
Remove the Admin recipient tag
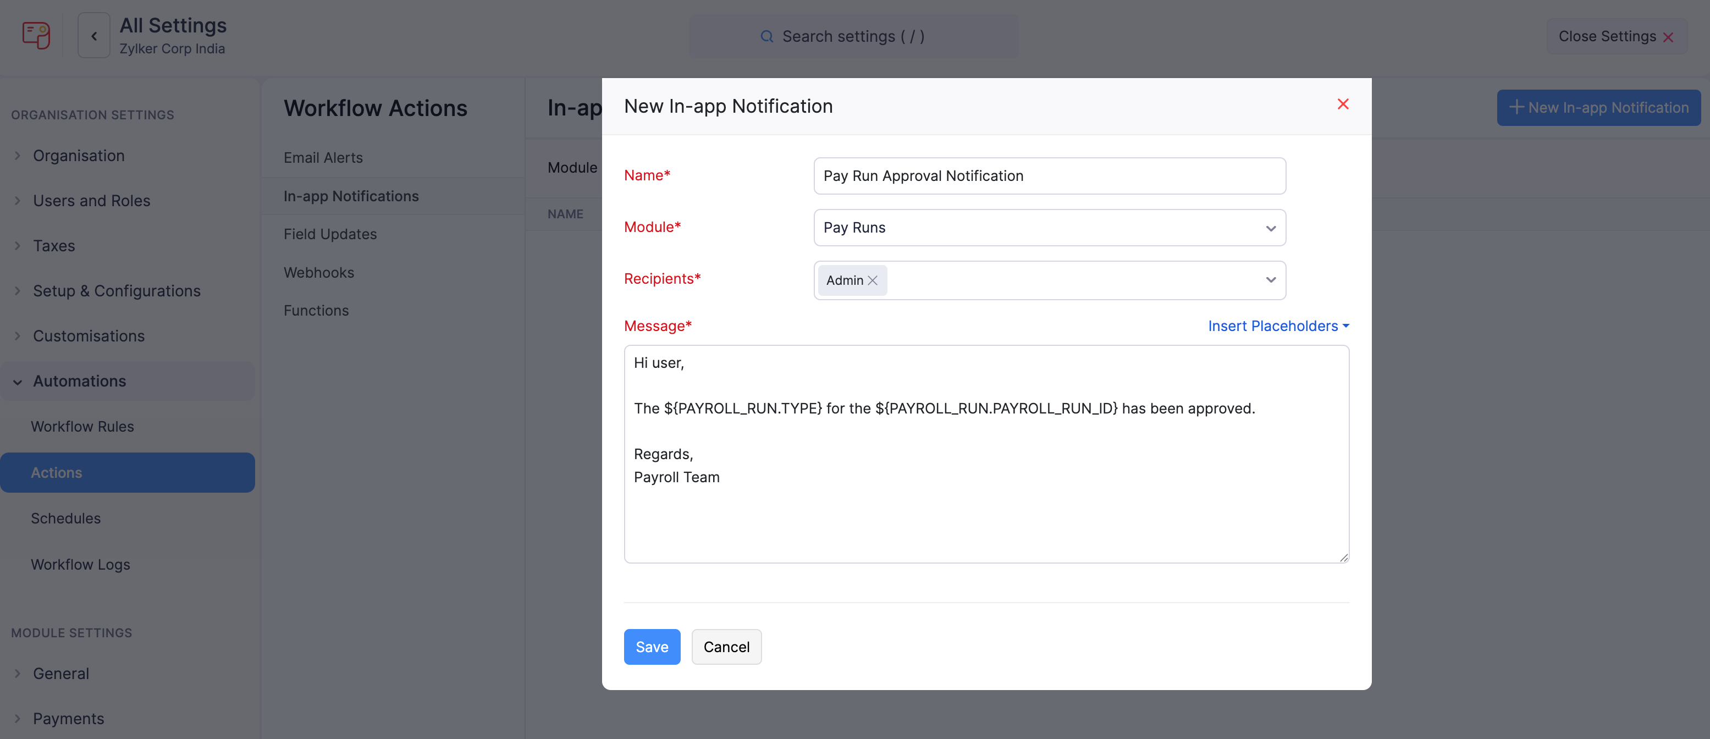coord(872,281)
